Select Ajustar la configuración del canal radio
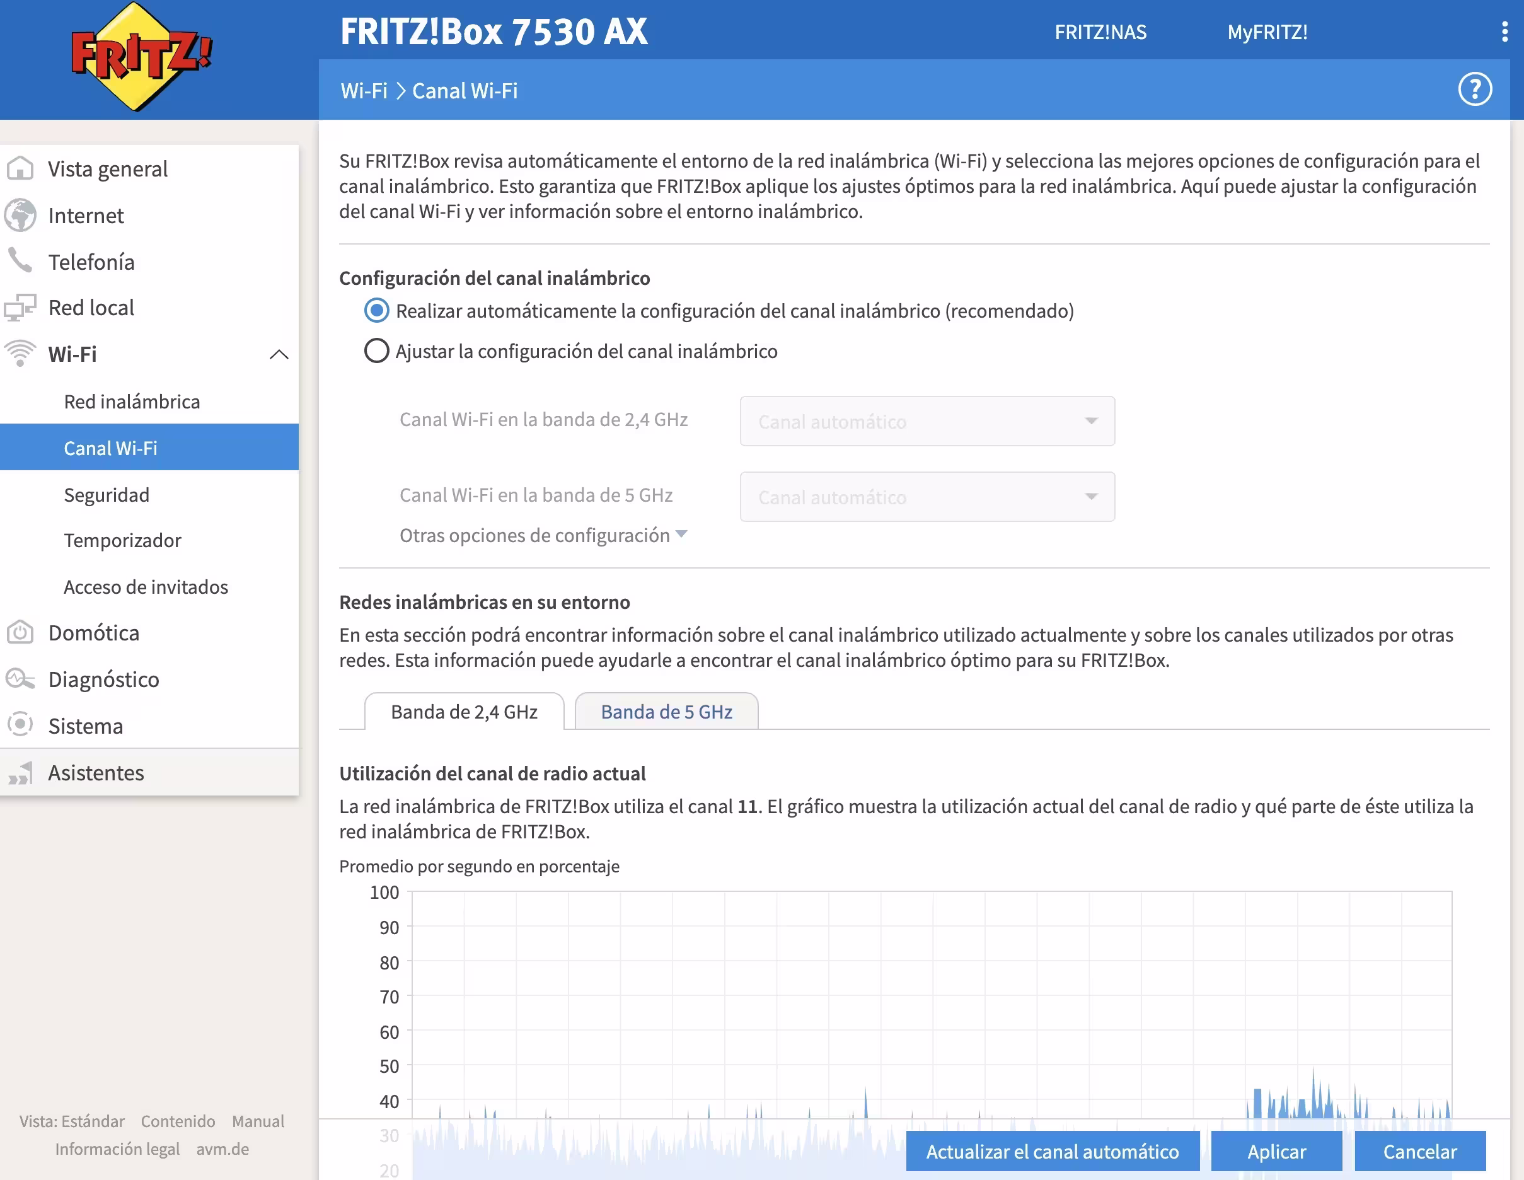 [376, 350]
